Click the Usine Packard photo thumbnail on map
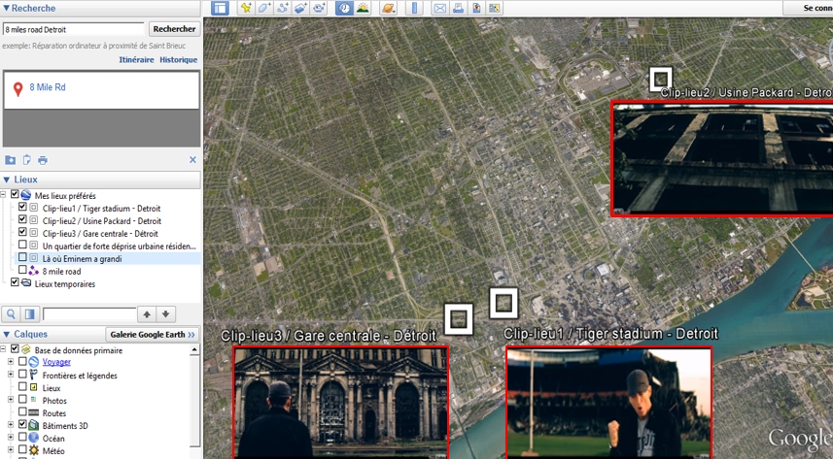The height and width of the screenshot is (459, 833). [722, 158]
